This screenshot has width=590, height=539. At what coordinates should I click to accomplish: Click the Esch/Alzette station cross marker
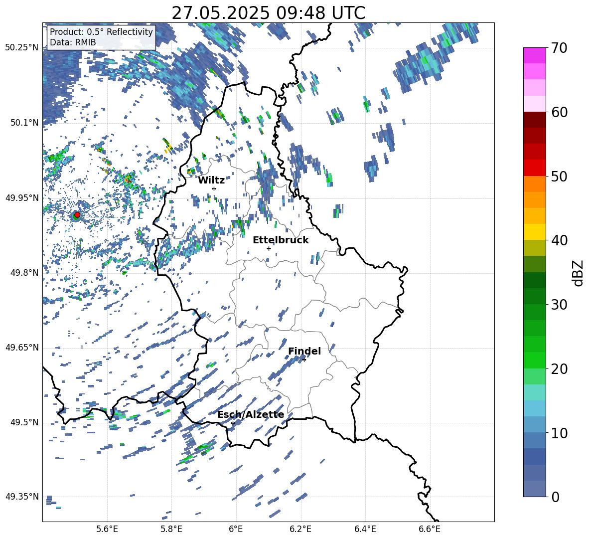click(x=233, y=423)
